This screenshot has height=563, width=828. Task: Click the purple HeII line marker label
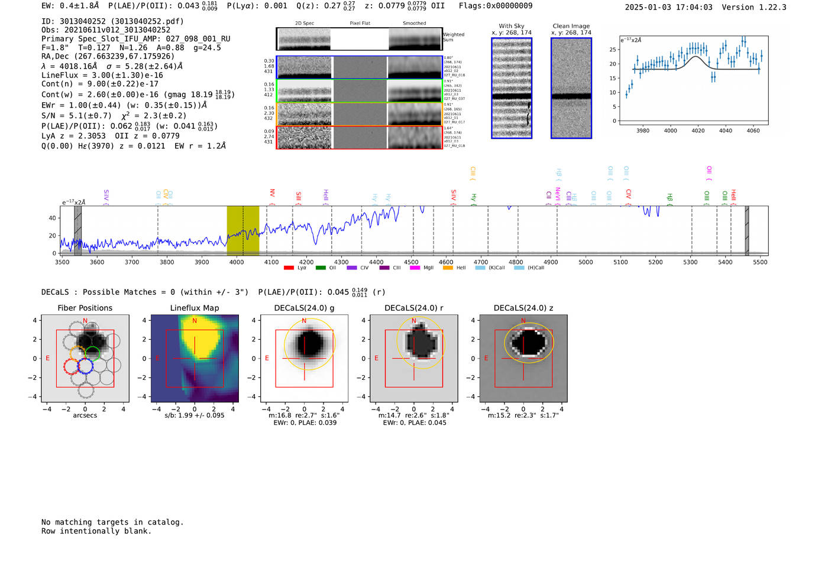(x=326, y=196)
